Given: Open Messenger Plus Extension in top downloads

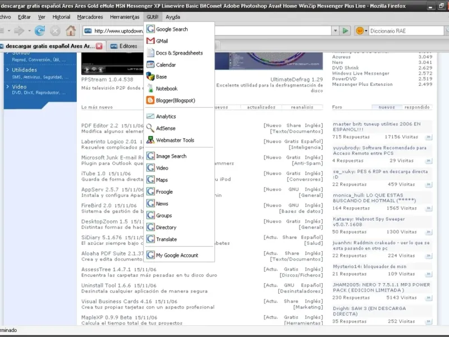Looking at the screenshot, I should coord(362,84).
